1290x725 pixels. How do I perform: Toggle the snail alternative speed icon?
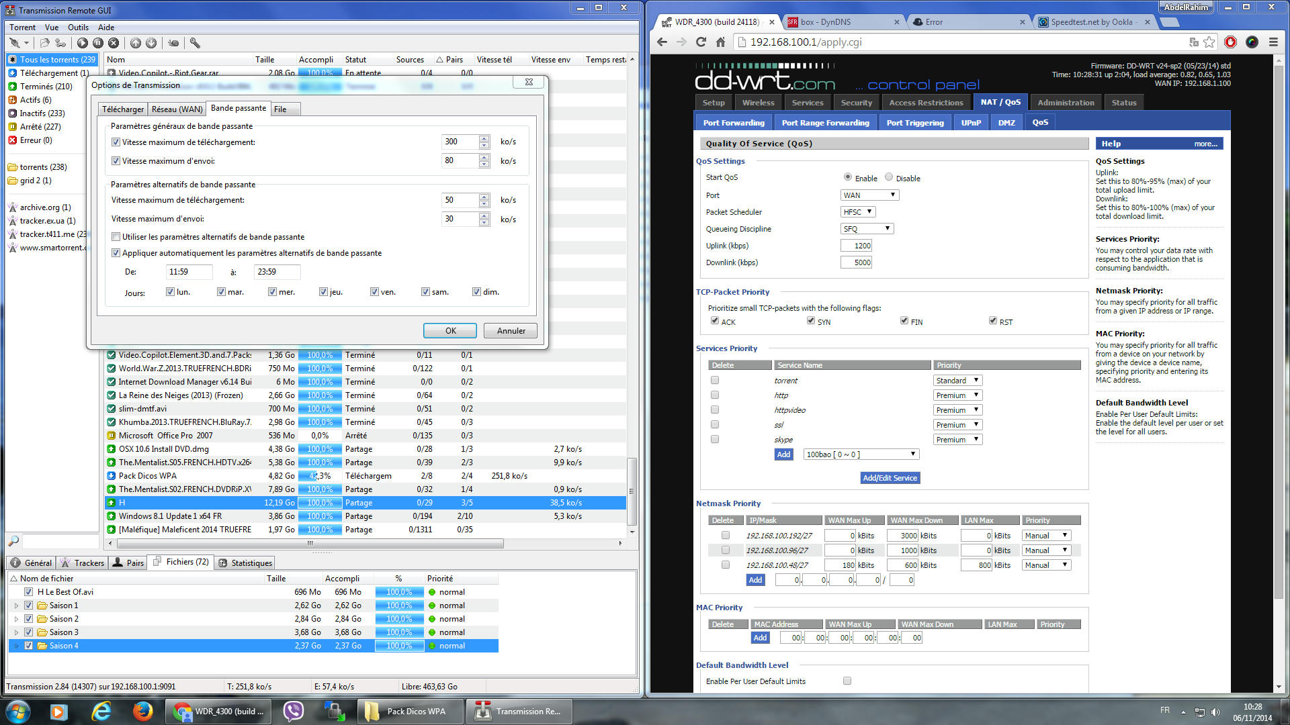(x=173, y=43)
